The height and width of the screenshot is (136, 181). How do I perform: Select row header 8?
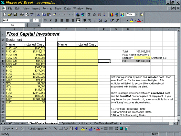pos(3,61)
